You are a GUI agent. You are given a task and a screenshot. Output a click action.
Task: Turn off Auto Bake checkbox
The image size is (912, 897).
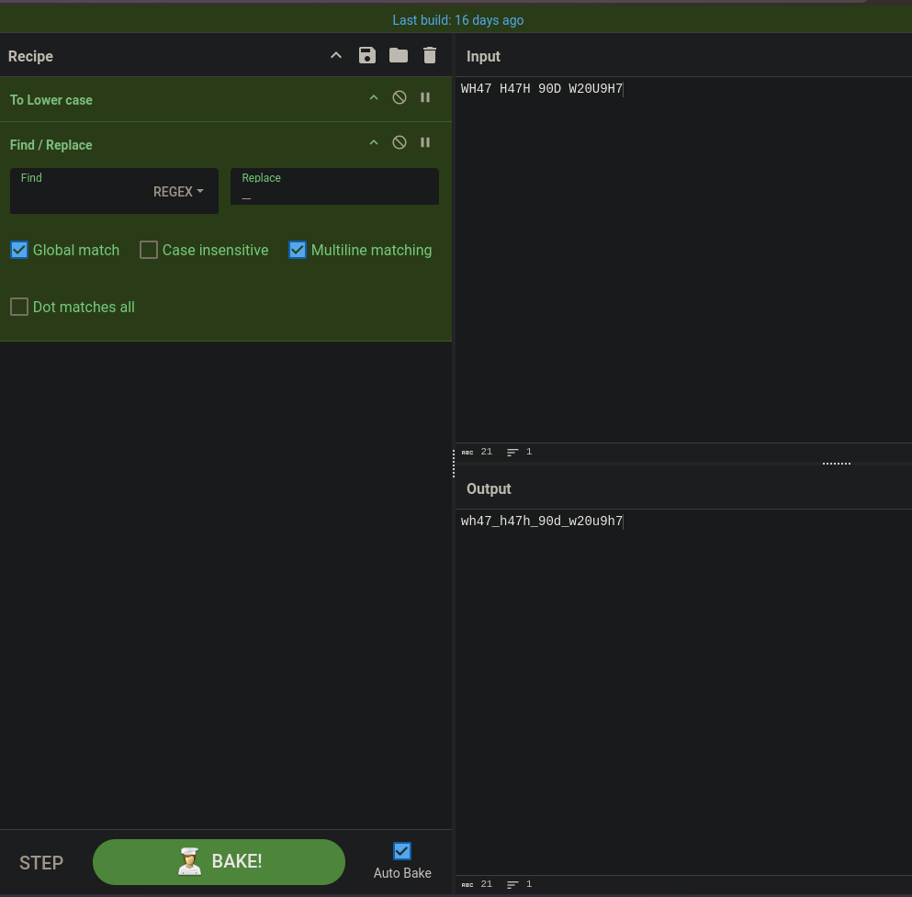click(x=402, y=851)
